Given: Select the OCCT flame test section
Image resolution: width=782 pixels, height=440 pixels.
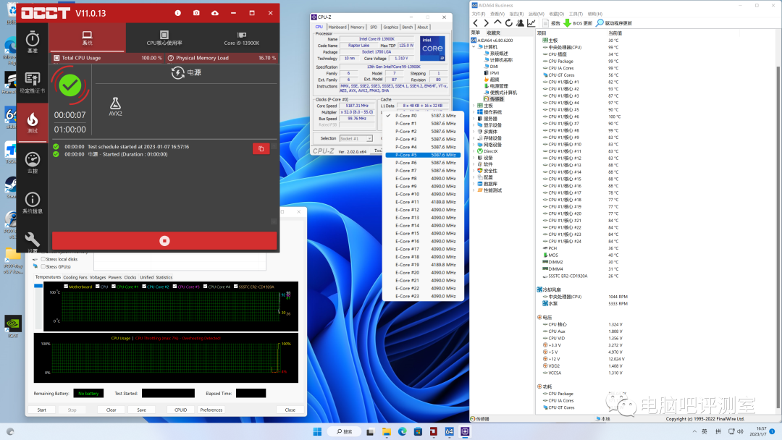Looking at the screenshot, I should (x=33, y=122).
